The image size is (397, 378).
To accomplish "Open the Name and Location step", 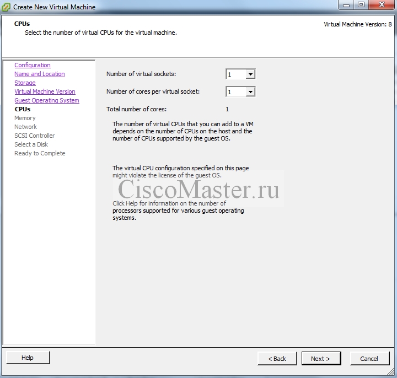I will pos(40,74).
